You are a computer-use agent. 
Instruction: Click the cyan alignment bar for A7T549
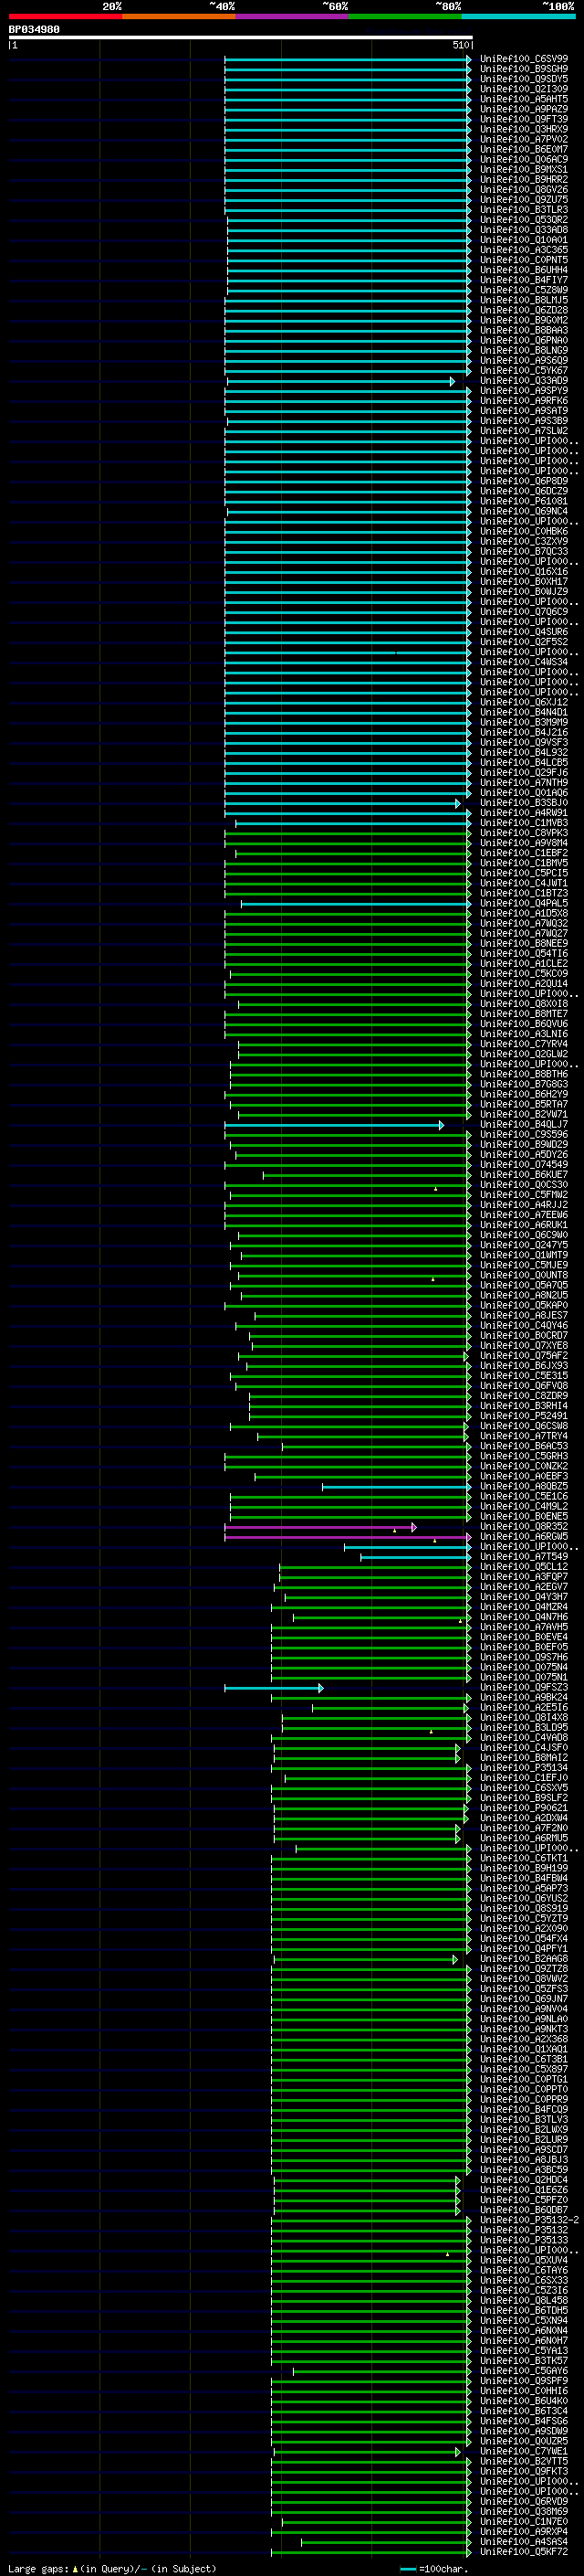coord(416,1557)
